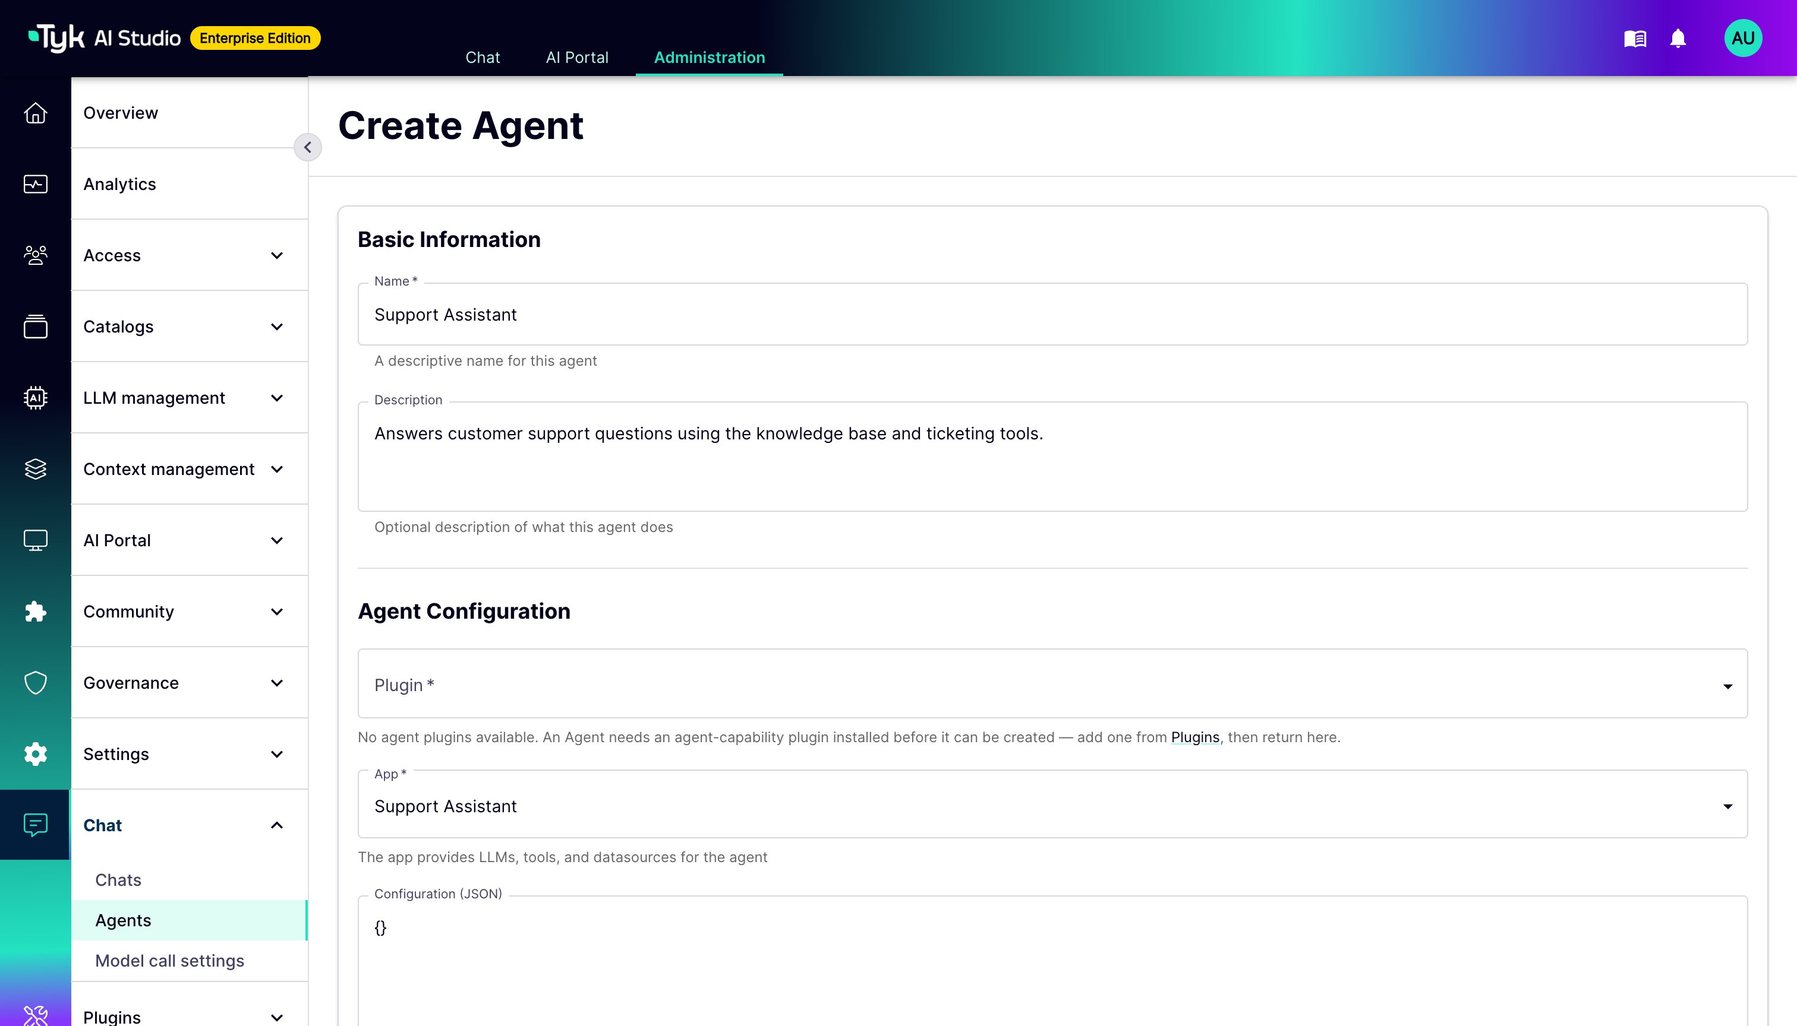
Task: Click the Catalogs stack icon
Action: tap(35, 326)
